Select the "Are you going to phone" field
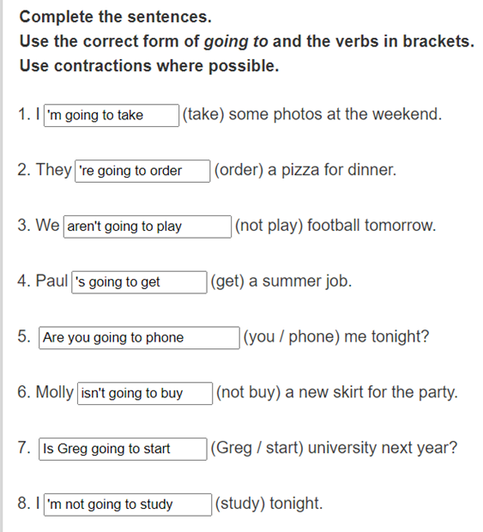The height and width of the screenshot is (532, 483). (139, 338)
